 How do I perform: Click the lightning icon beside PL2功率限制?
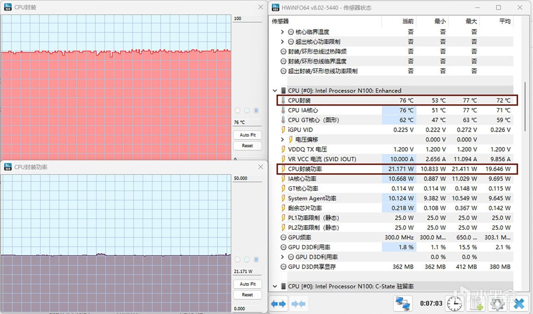283,227
